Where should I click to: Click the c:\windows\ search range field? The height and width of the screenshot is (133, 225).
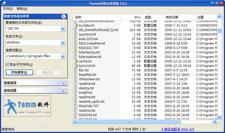[x=33, y=56]
